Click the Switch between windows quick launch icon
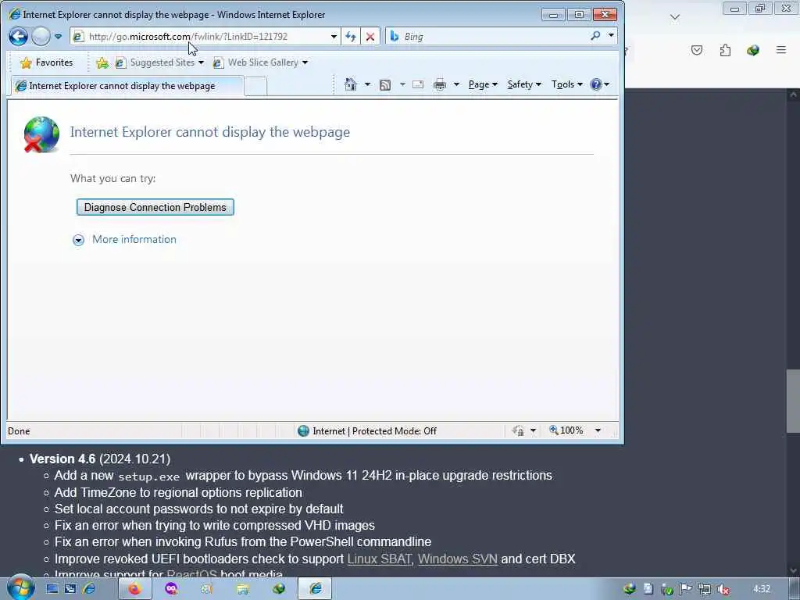800x600 pixels. click(70, 589)
